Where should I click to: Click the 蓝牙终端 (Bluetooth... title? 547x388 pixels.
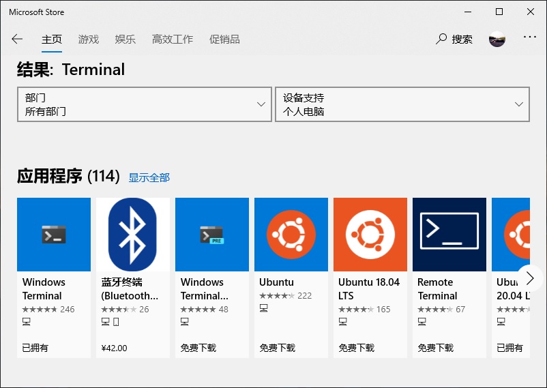click(130, 289)
